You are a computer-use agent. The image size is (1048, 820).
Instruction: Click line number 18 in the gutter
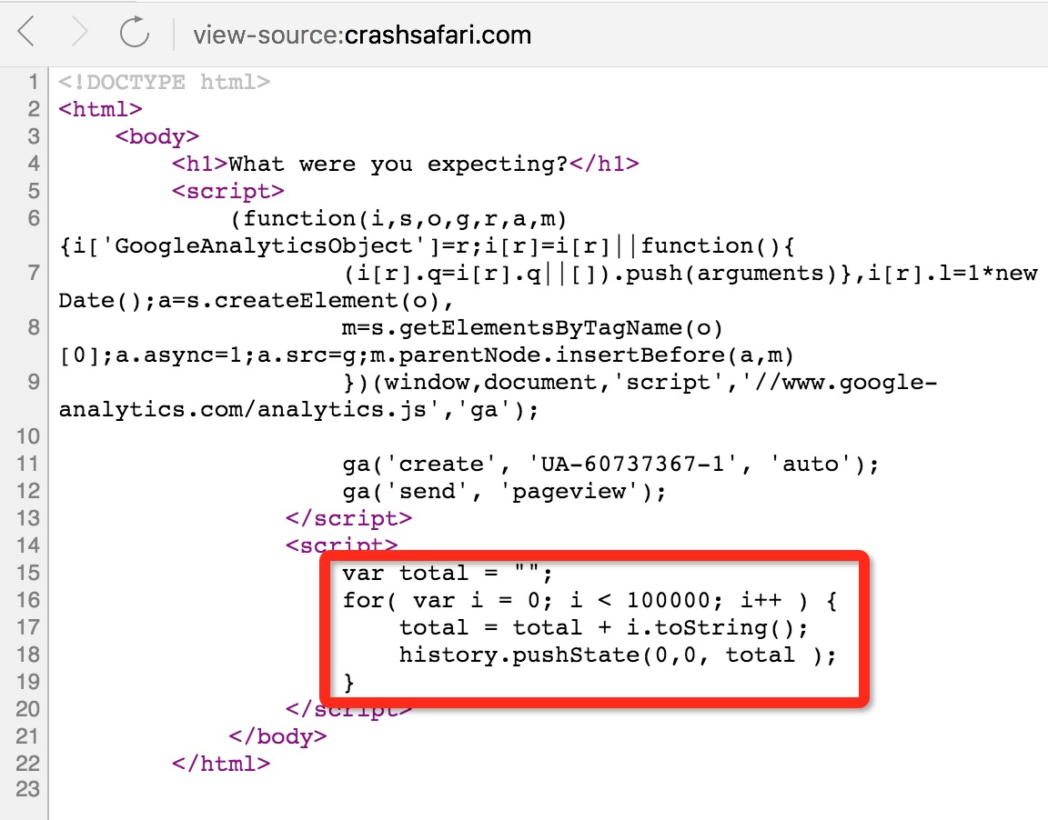click(x=27, y=655)
